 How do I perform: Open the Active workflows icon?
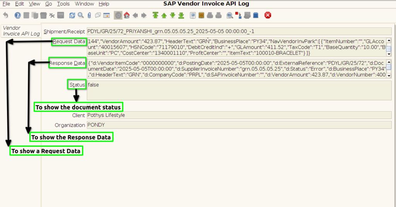click(238, 15)
